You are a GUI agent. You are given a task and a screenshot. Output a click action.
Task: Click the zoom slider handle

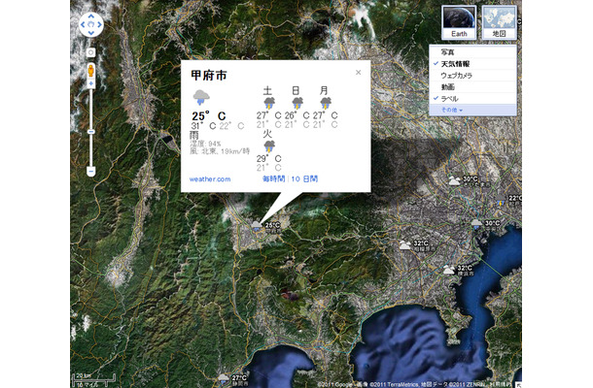coord(90,131)
